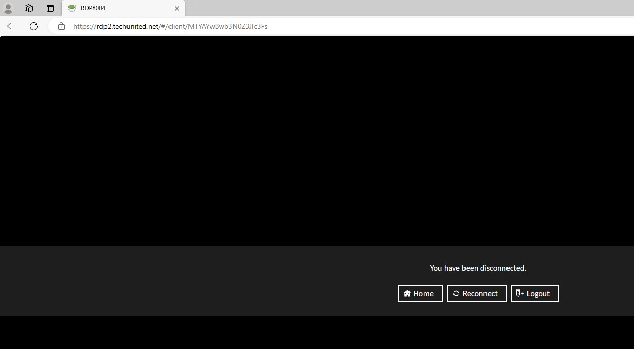Open a new tab with plus button

click(194, 8)
